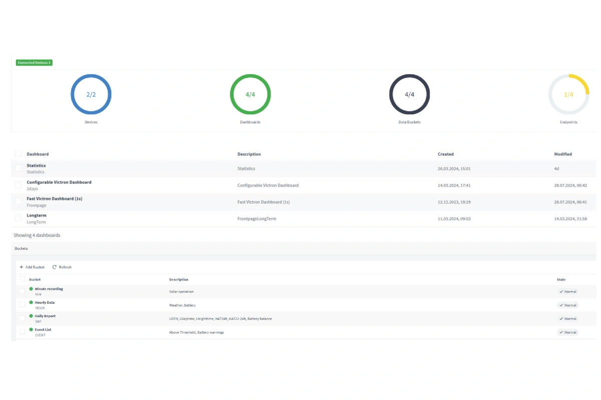This screenshot has width=601, height=400.
Task: Check the Hourly Data bucket checkbox
Action: click(x=22, y=305)
